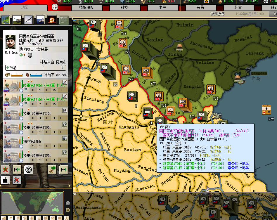277x220 pixels.
Task: Click the Boxian province on map
Action: [132, 150]
